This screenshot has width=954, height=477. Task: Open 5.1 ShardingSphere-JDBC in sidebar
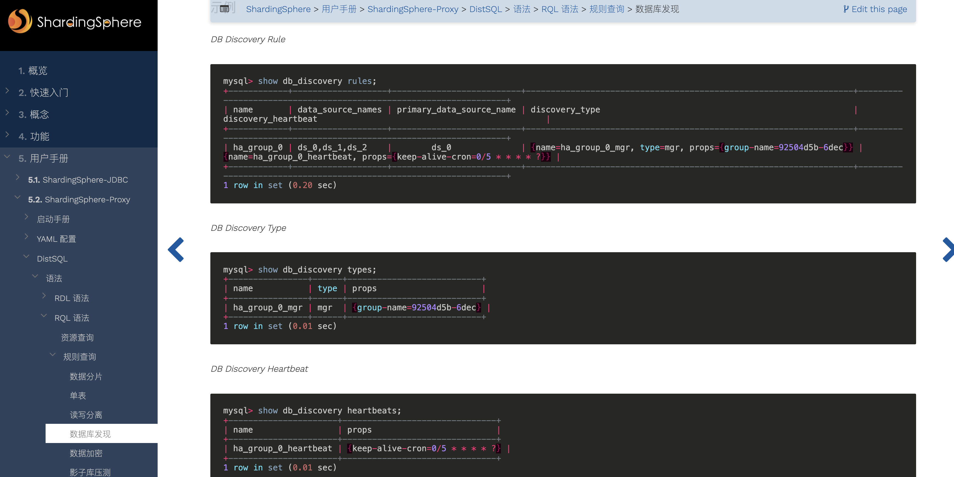click(78, 180)
